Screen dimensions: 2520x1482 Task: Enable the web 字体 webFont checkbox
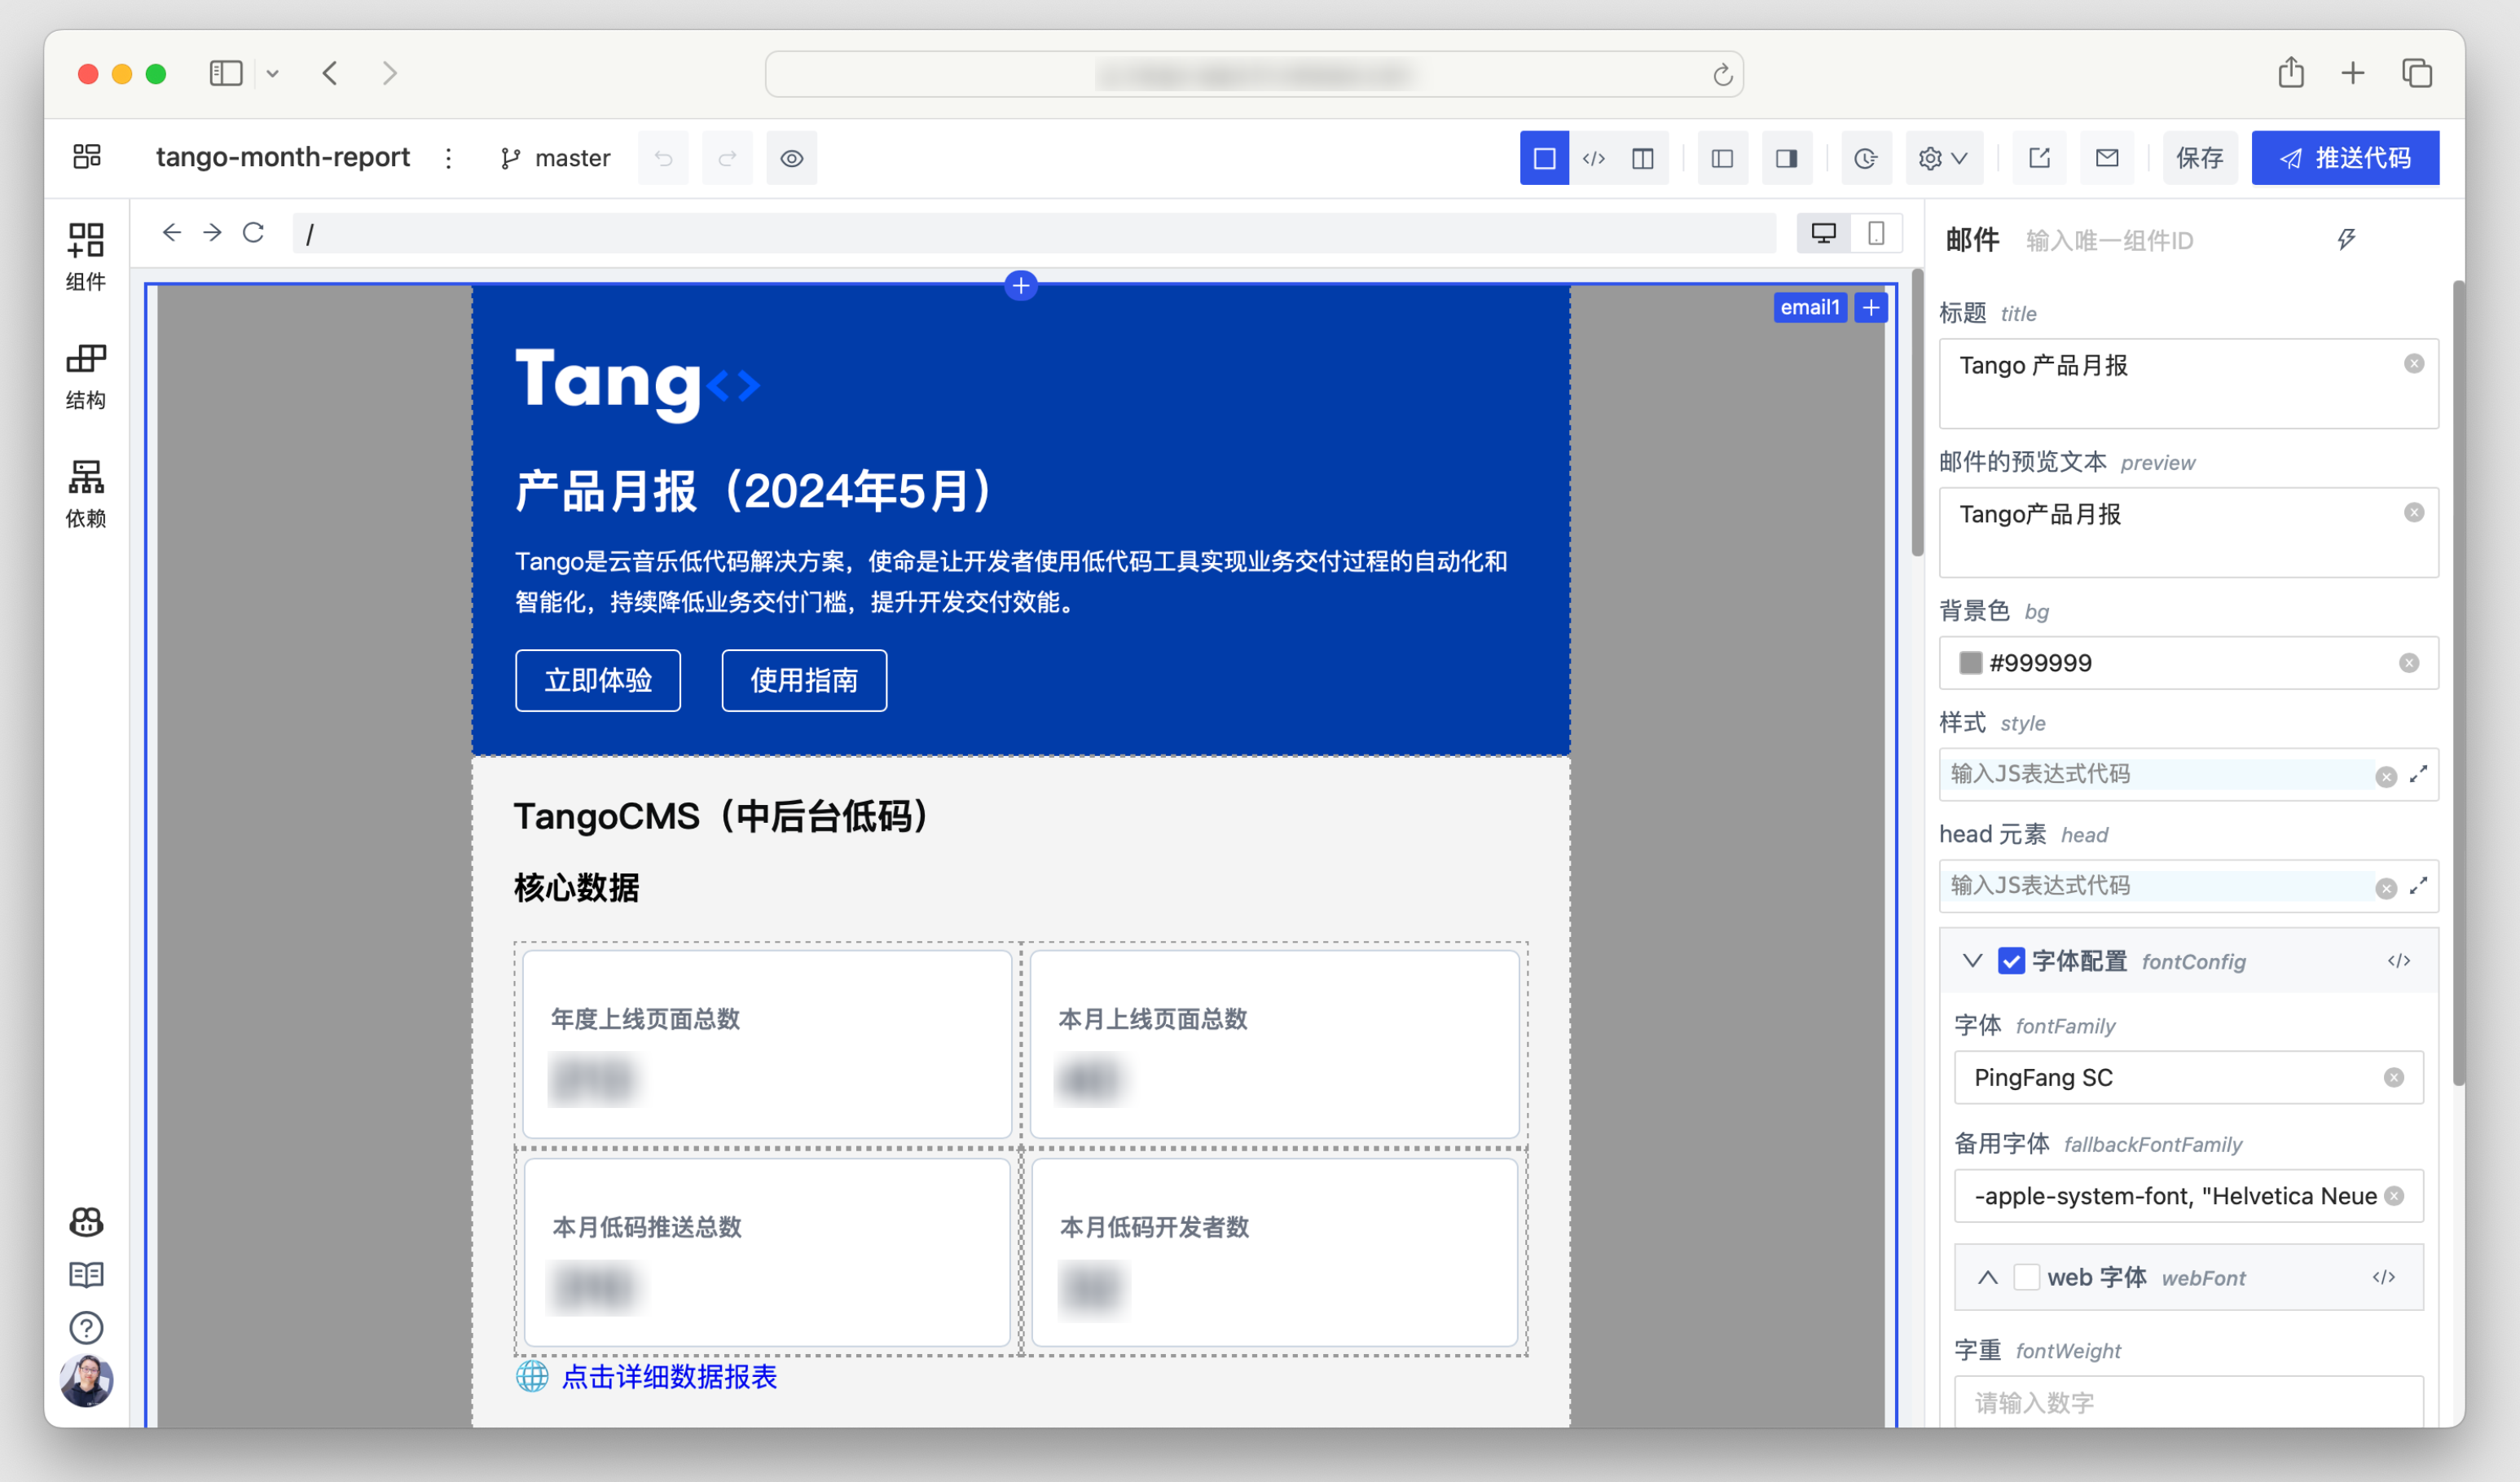[2026, 1277]
